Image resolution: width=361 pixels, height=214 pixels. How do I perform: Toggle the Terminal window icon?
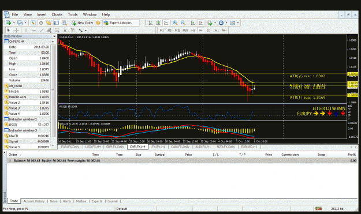click(57, 22)
